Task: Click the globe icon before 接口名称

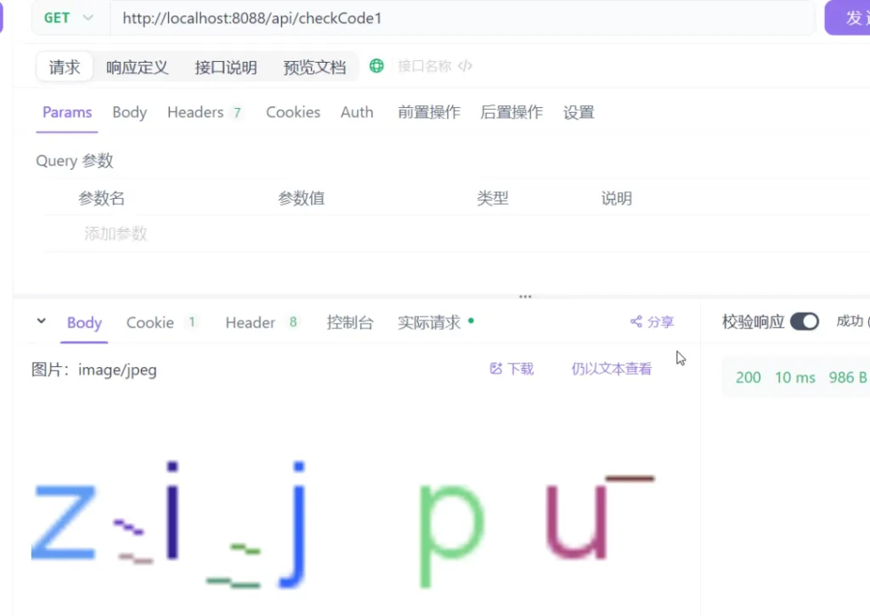Action: click(x=376, y=64)
